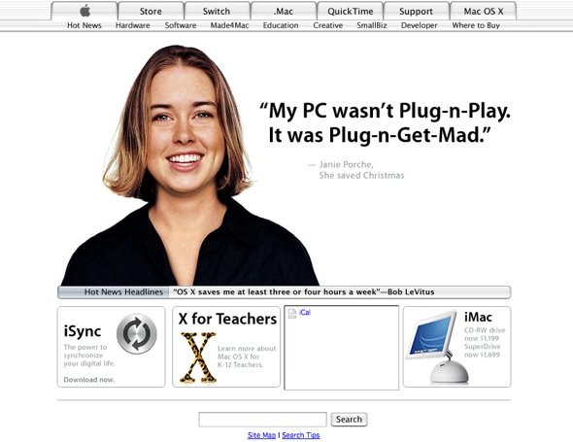This screenshot has height=442, width=573.
Task: Click the Apple logo home tab
Action: pyautogui.click(x=84, y=11)
